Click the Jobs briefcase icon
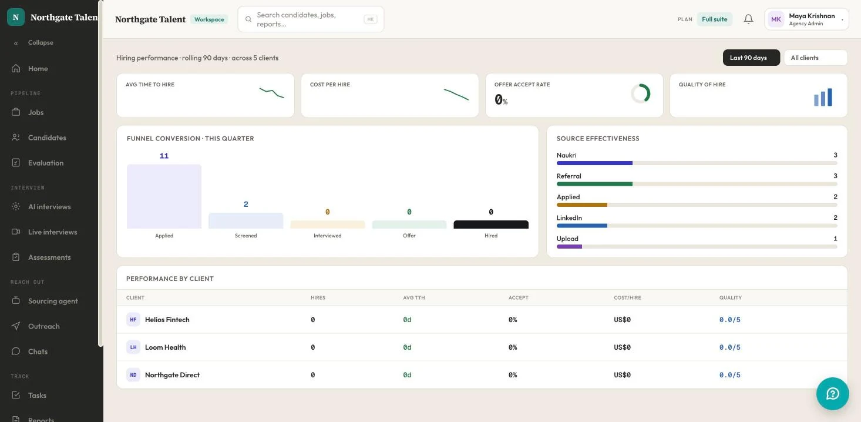Screen dimensions: 861x422 [x=16, y=112]
